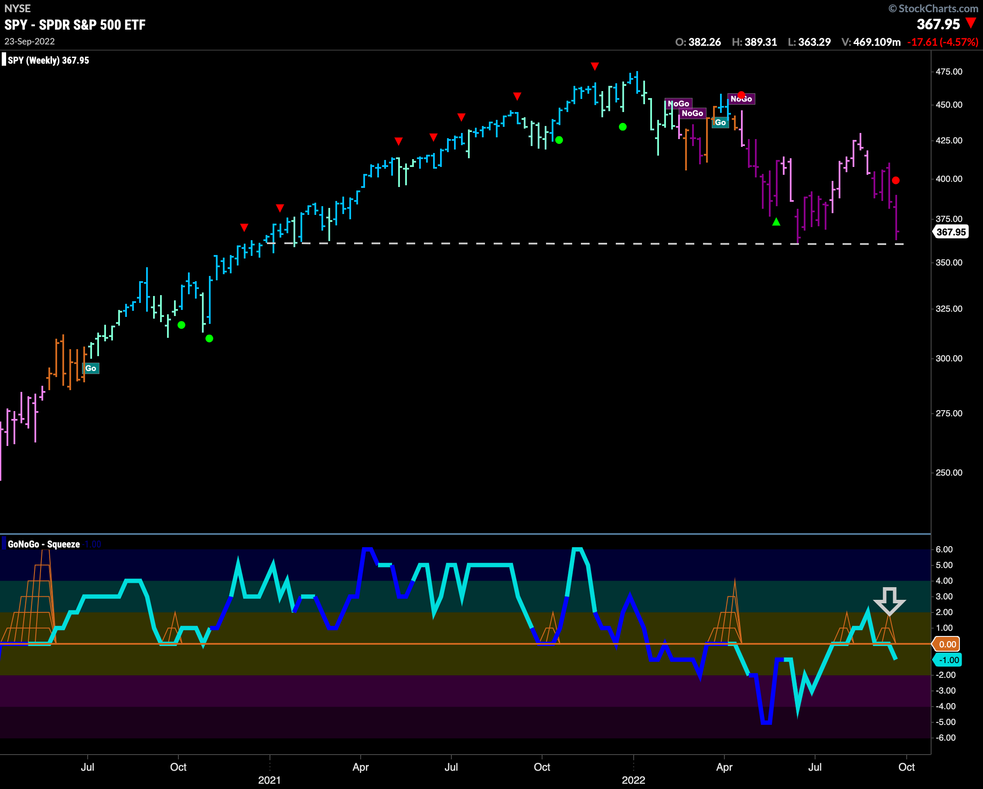
Task: Click the last price 367.95 in header
Action: pos(939,24)
